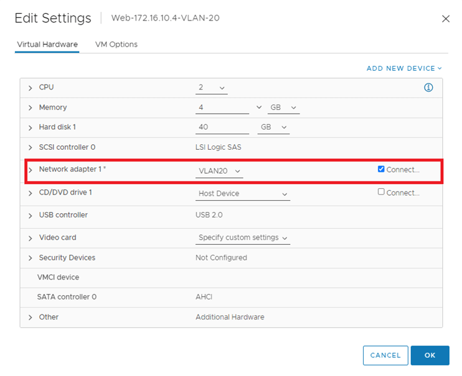The height and width of the screenshot is (376, 462).
Task: Click the CPU info icon
Action: pos(428,88)
